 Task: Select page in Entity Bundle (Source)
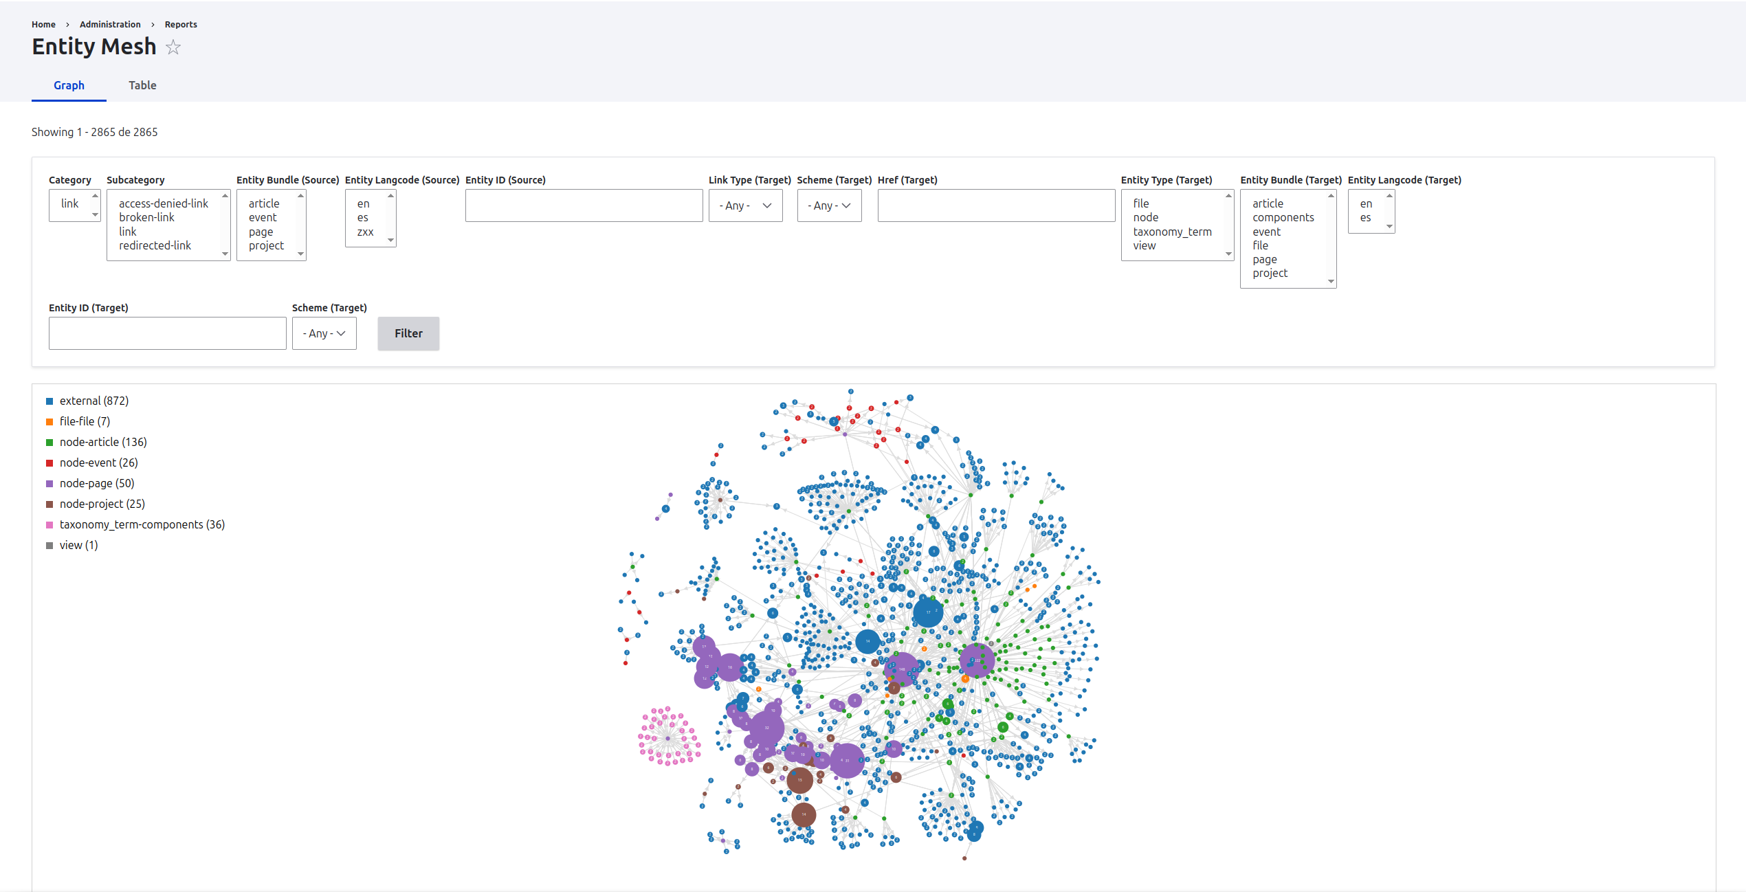click(261, 232)
